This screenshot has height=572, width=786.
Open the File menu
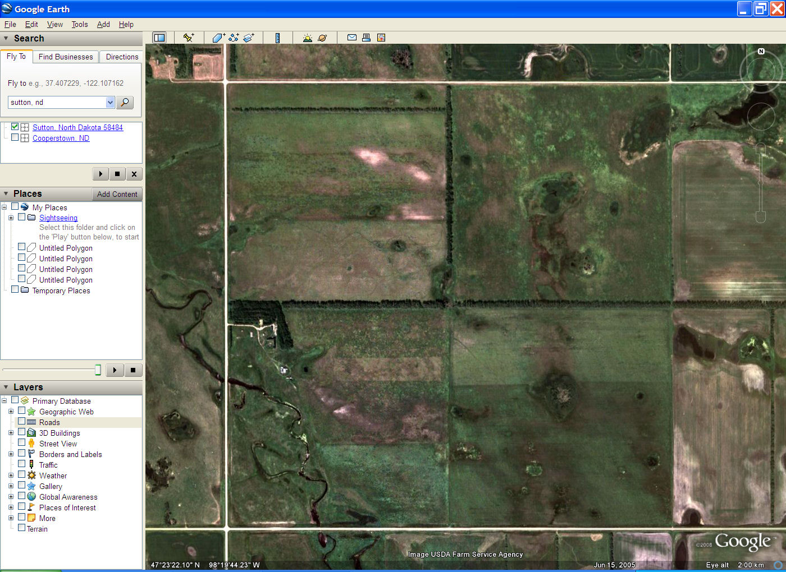[x=10, y=24]
